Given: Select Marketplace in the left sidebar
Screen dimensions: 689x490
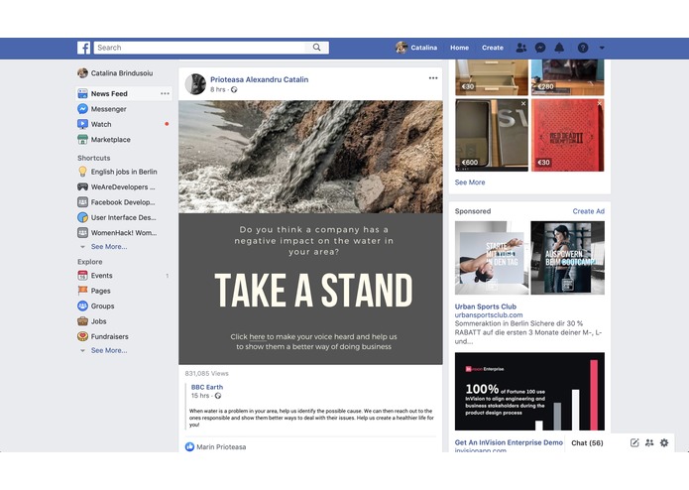Looking at the screenshot, I should tap(111, 139).
